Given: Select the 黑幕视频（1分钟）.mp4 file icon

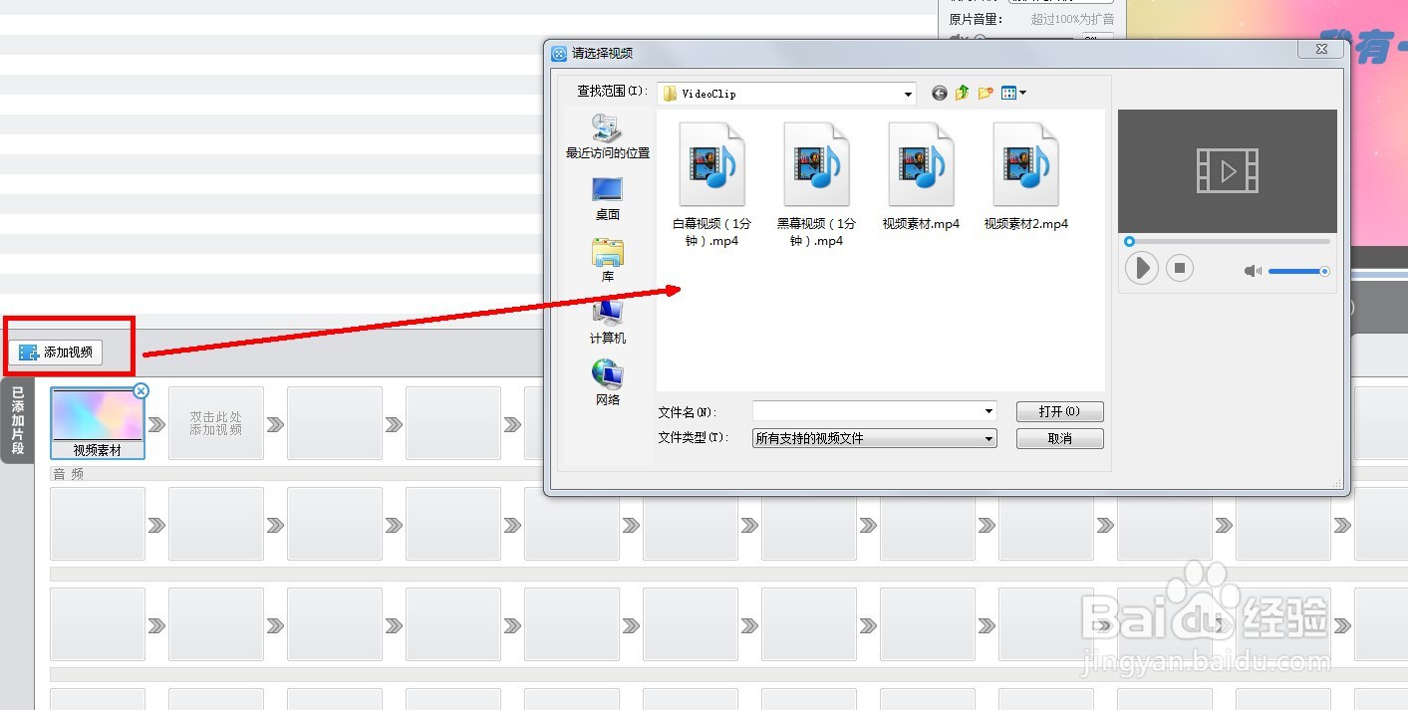Looking at the screenshot, I should [816, 165].
